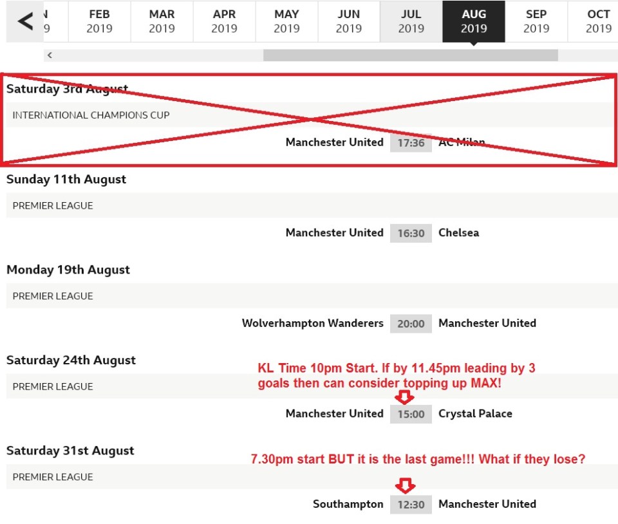Open the Crystal Palace team link
This screenshot has height=524, width=618.
tap(475, 413)
